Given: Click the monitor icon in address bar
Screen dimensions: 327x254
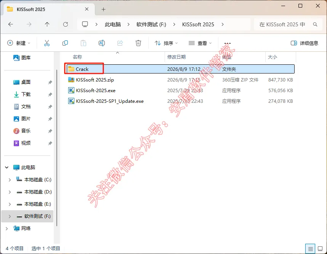Looking at the screenshot, I should [85, 24].
